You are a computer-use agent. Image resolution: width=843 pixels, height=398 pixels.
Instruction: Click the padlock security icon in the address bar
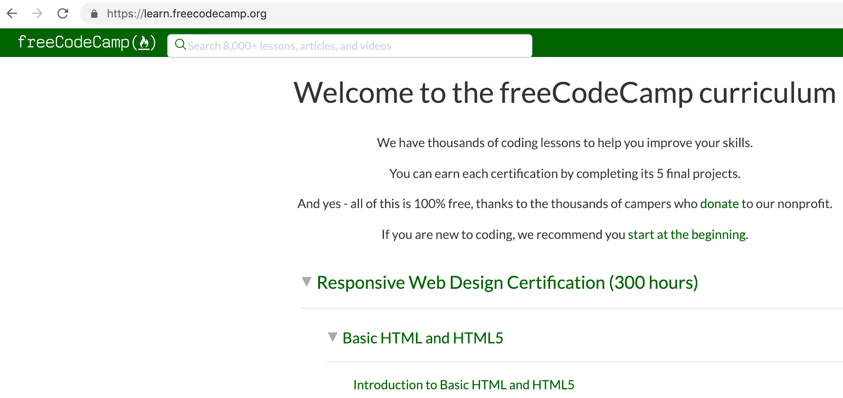[93, 13]
